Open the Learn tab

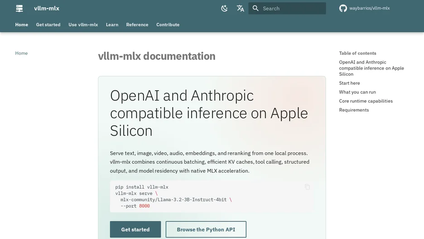112,24
